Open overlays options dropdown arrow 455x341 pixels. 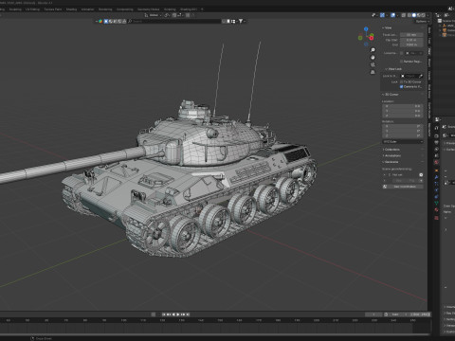(397, 15)
